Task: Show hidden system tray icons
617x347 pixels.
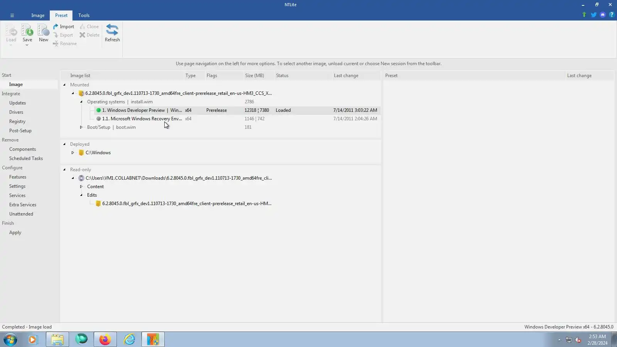Action: pyautogui.click(x=559, y=340)
